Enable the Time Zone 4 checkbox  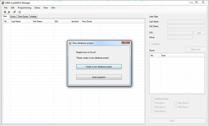(x=175, y=107)
